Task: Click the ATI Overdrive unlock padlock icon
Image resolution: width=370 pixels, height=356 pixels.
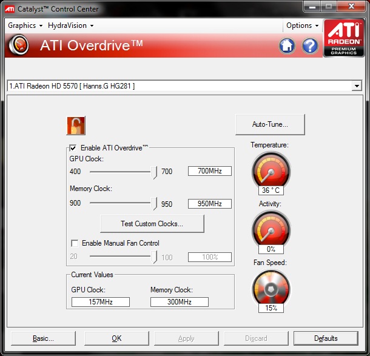Action: click(x=76, y=126)
